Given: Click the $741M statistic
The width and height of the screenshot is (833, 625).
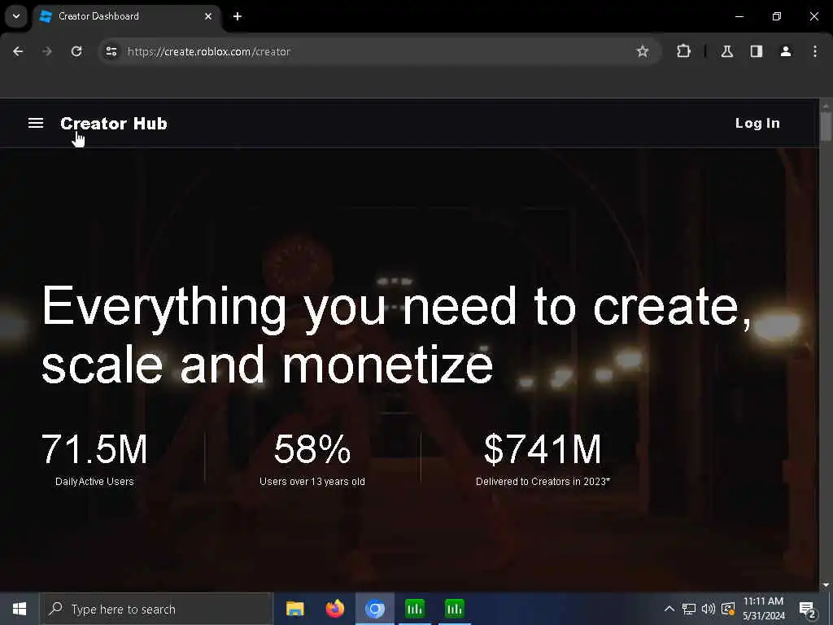Looking at the screenshot, I should point(543,449).
